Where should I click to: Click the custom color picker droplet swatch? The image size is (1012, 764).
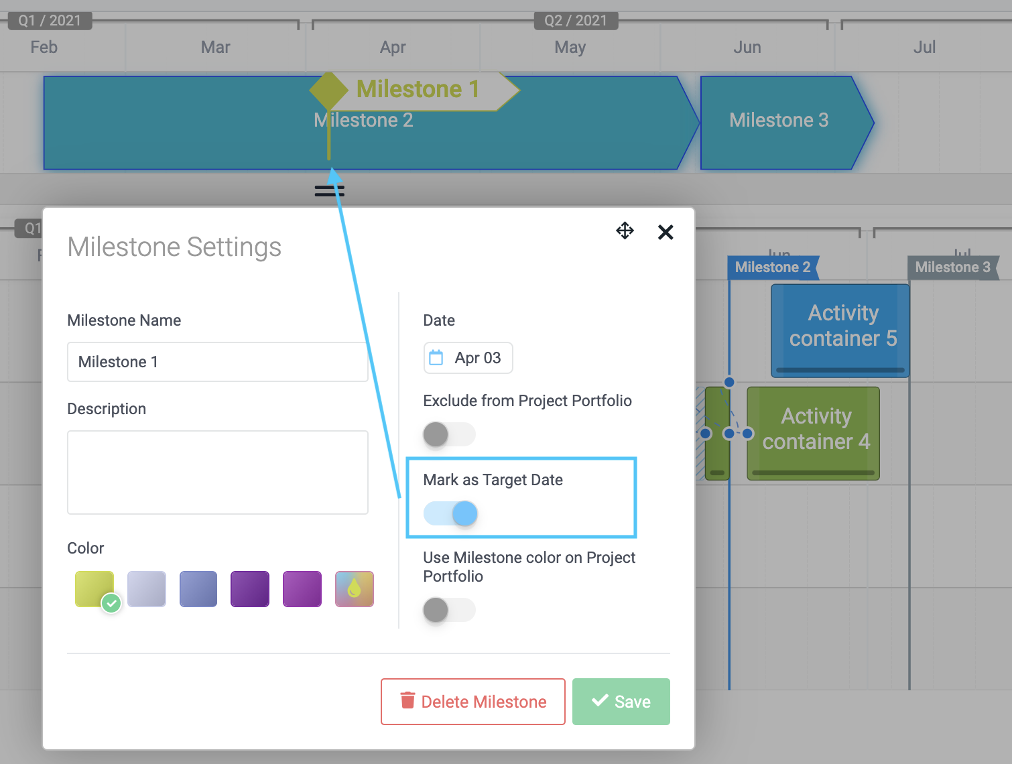click(354, 589)
